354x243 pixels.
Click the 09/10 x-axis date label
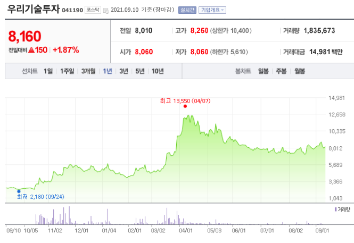[13, 231]
